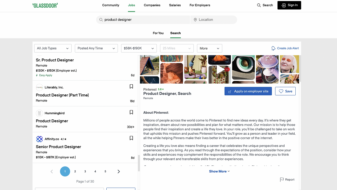Open the Posted Any Time dropdown

coord(96,48)
